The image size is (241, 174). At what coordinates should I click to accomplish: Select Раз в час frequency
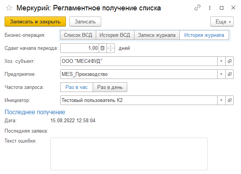pos(77,87)
